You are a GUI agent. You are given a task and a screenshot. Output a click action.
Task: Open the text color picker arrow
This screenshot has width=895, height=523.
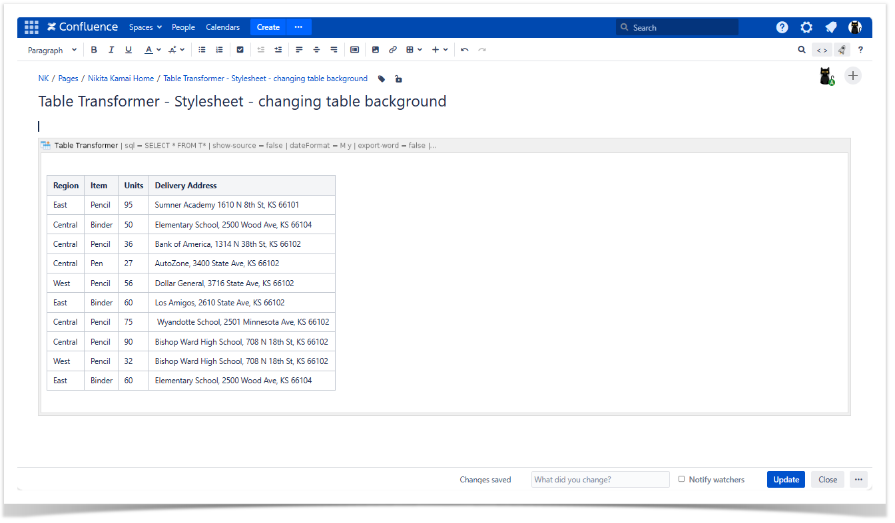[159, 50]
